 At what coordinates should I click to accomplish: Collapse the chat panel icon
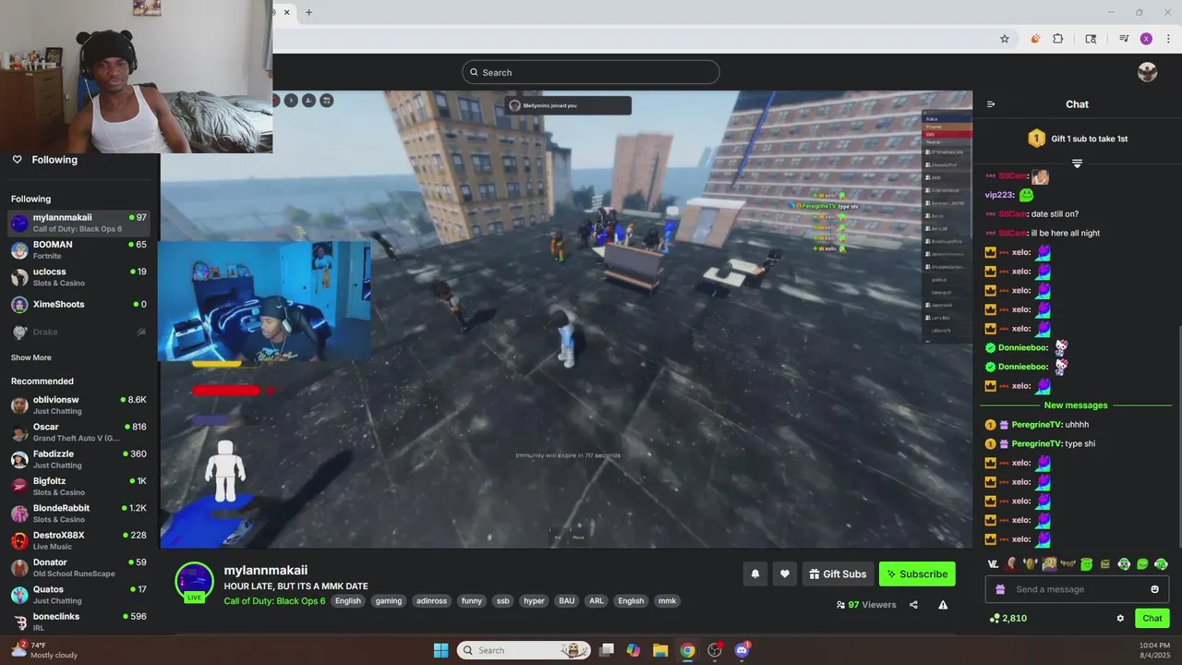point(991,104)
